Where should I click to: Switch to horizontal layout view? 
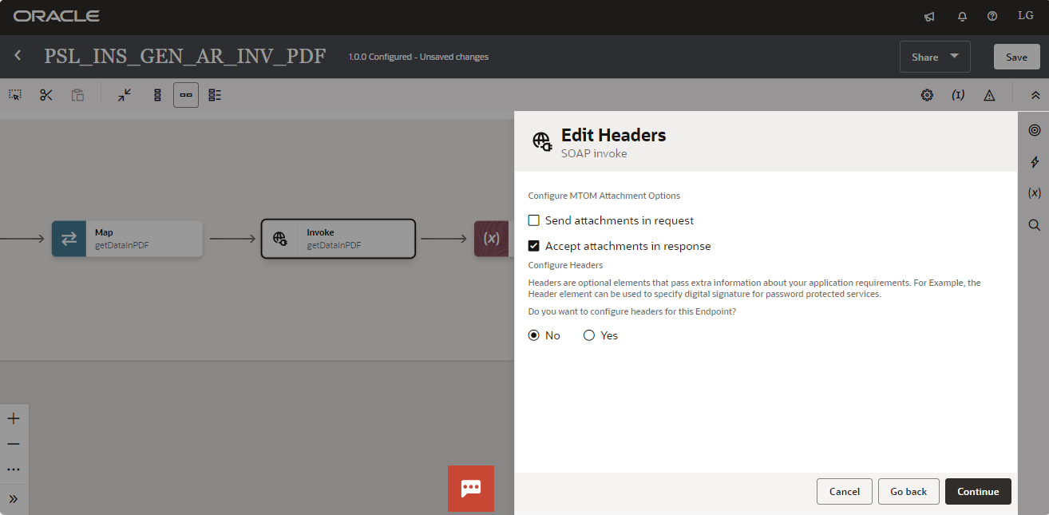click(186, 95)
